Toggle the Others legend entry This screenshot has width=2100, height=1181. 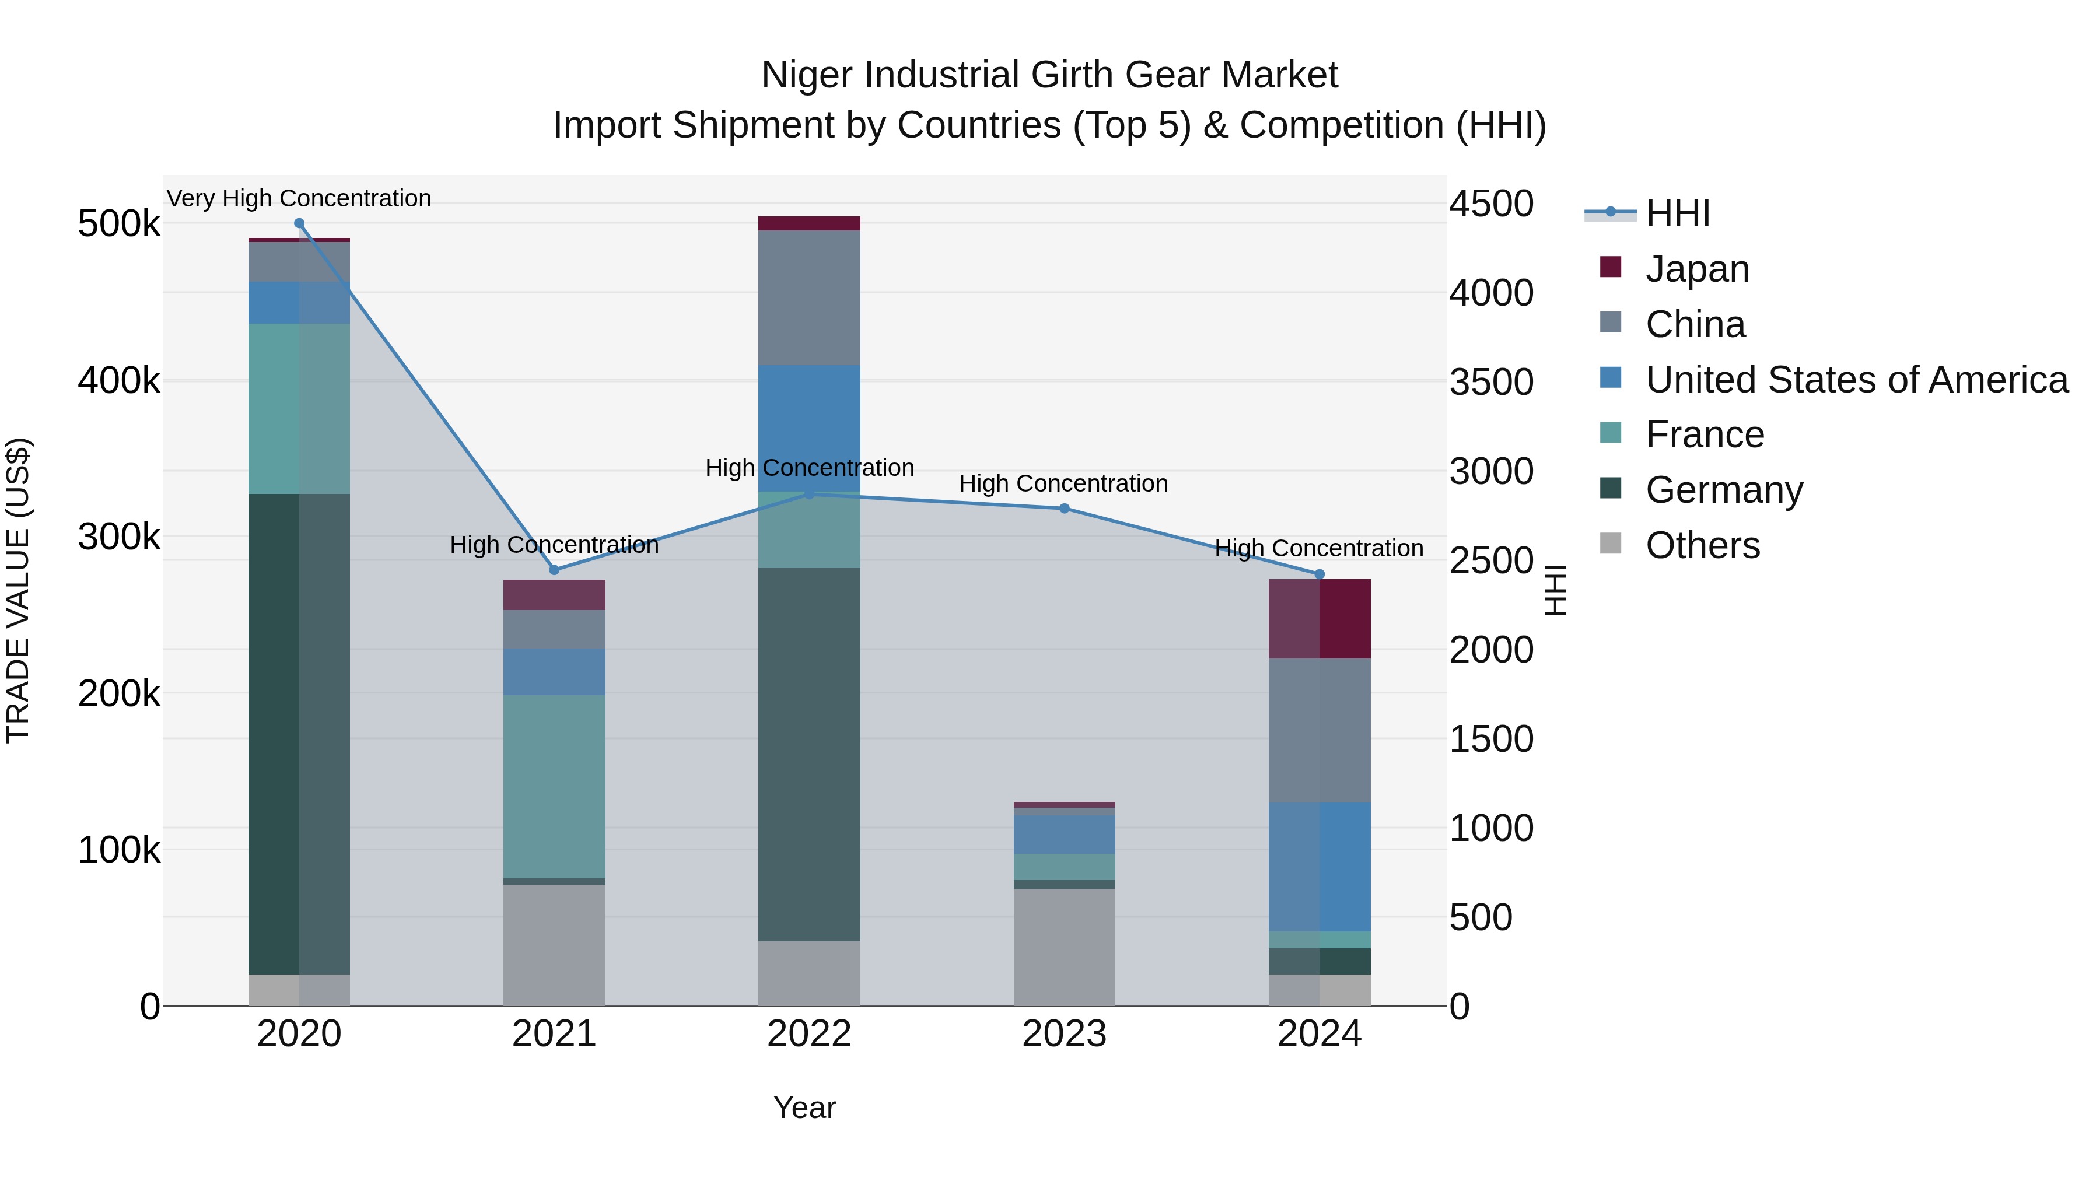tap(1679, 545)
